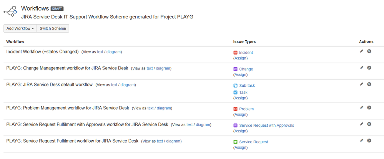The height and width of the screenshot is (159, 384).
Task: View Service Request with Approvals workflow as diagram
Action: coord(203,124)
